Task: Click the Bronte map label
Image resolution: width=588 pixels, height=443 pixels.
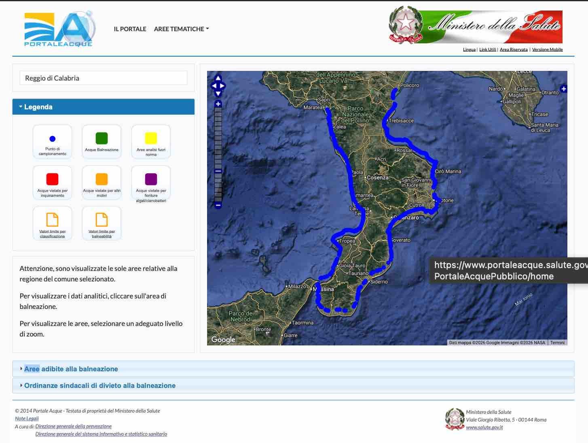Action: click(x=263, y=329)
